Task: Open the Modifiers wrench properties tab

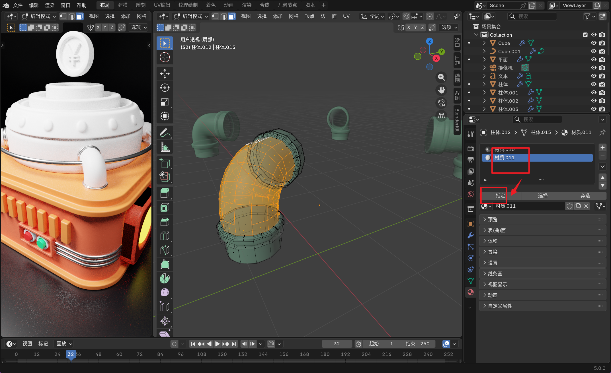Action: coord(471,235)
